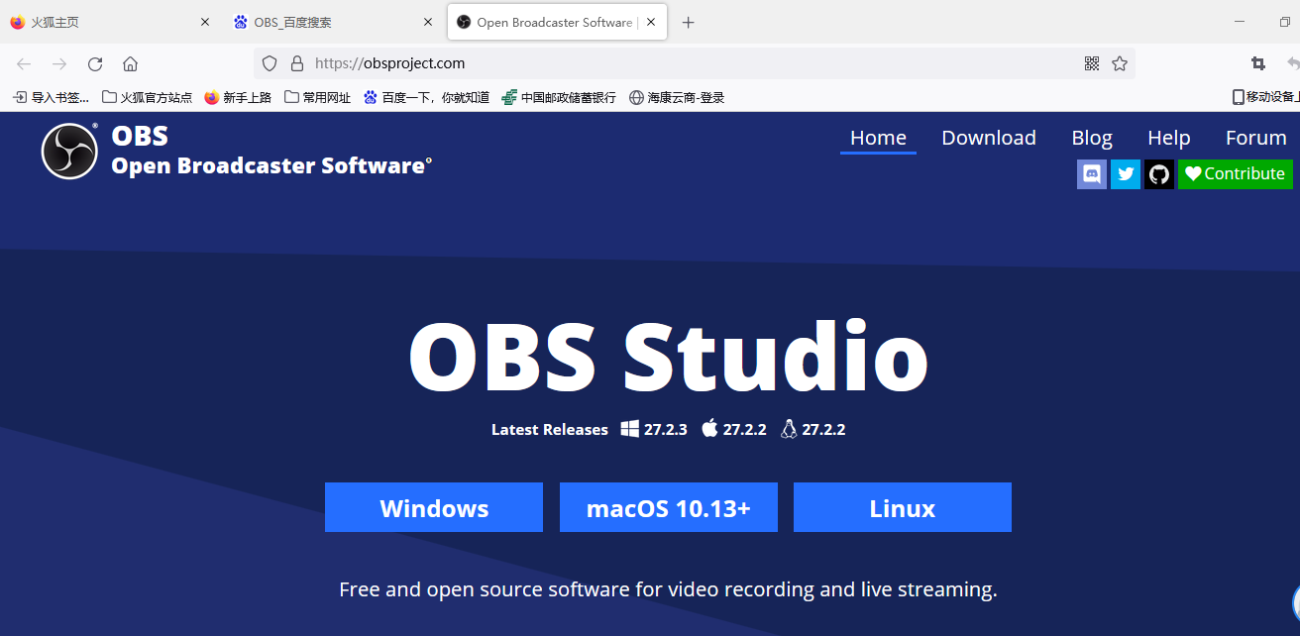Screen dimensions: 1300x636
Task: Open 导入书签 bookmark item
Action: [51, 97]
